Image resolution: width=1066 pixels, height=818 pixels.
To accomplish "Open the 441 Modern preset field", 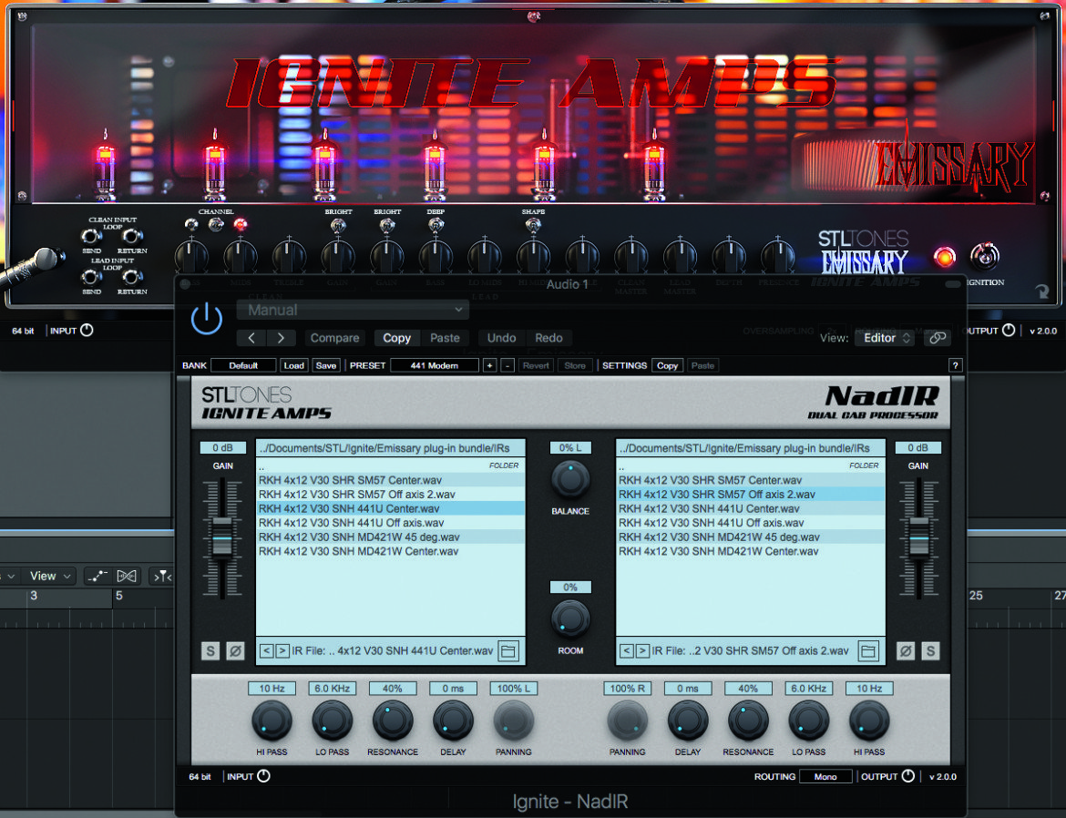I will [x=435, y=366].
